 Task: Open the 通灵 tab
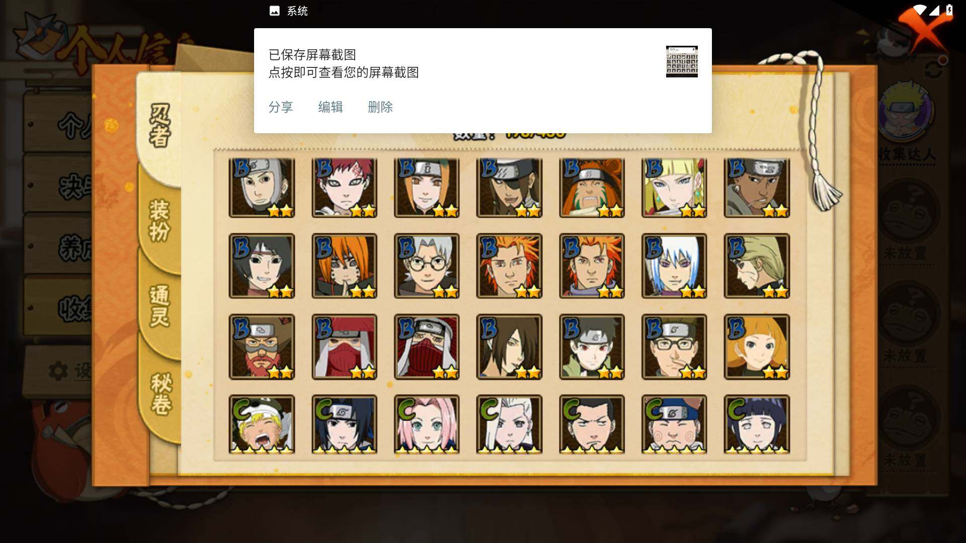[160, 307]
